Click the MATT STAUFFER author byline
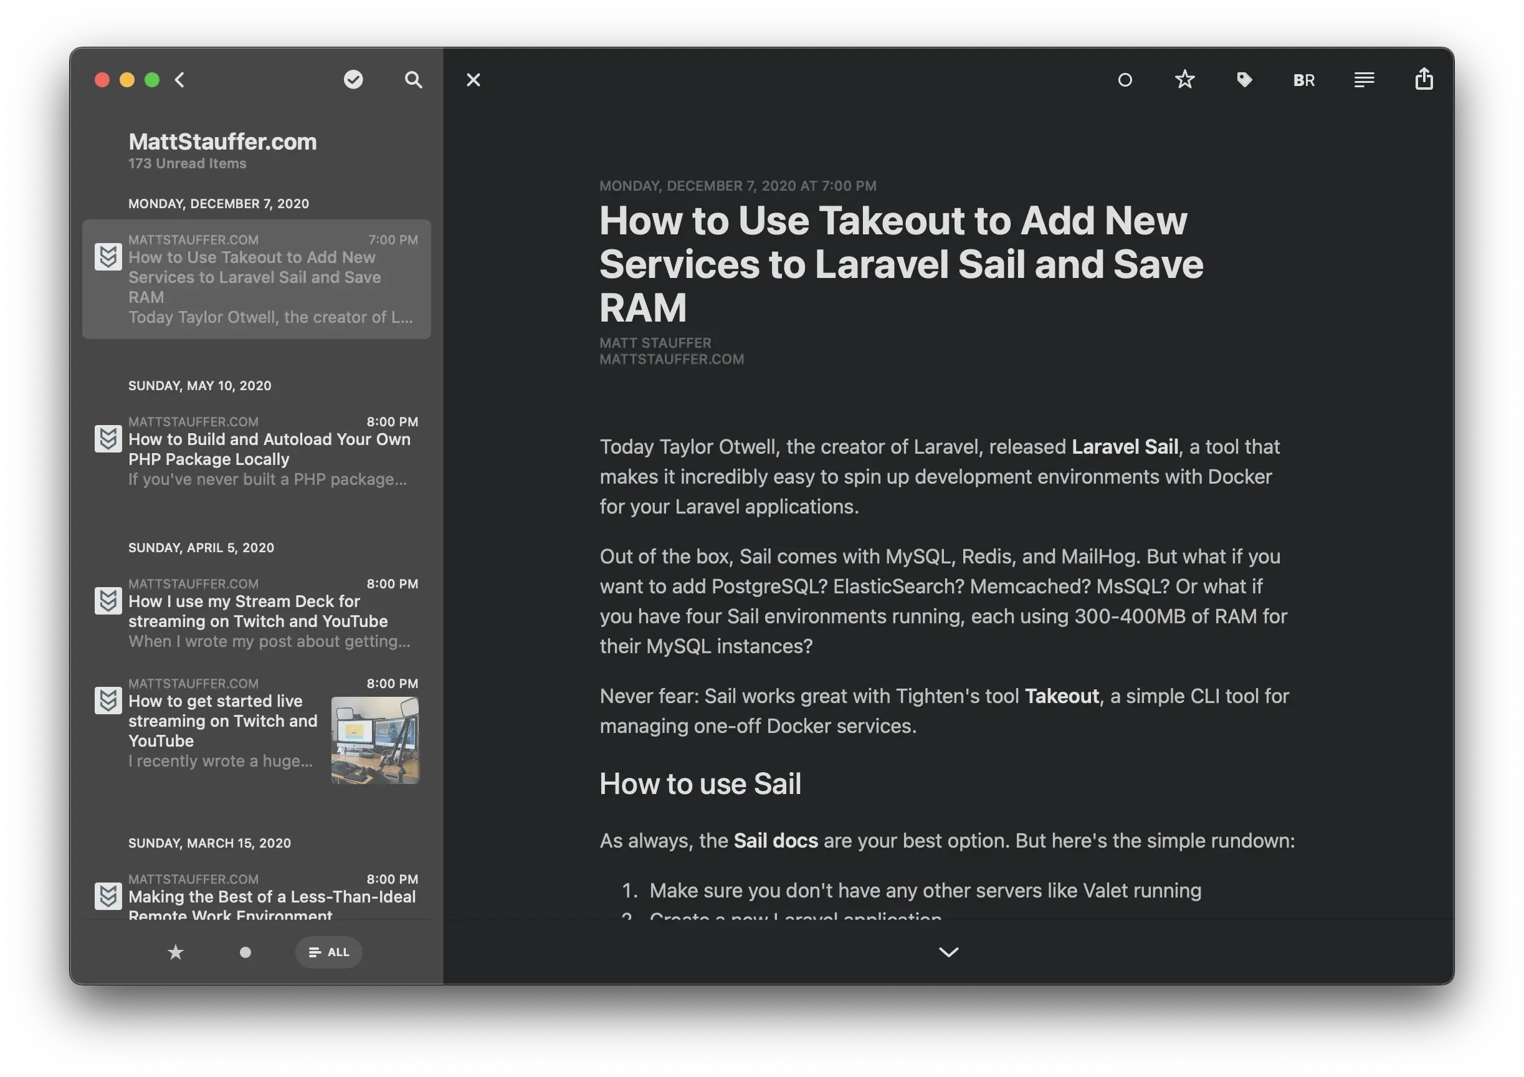Image resolution: width=1524 pixels, height=1077 pixels. (655, 343)
